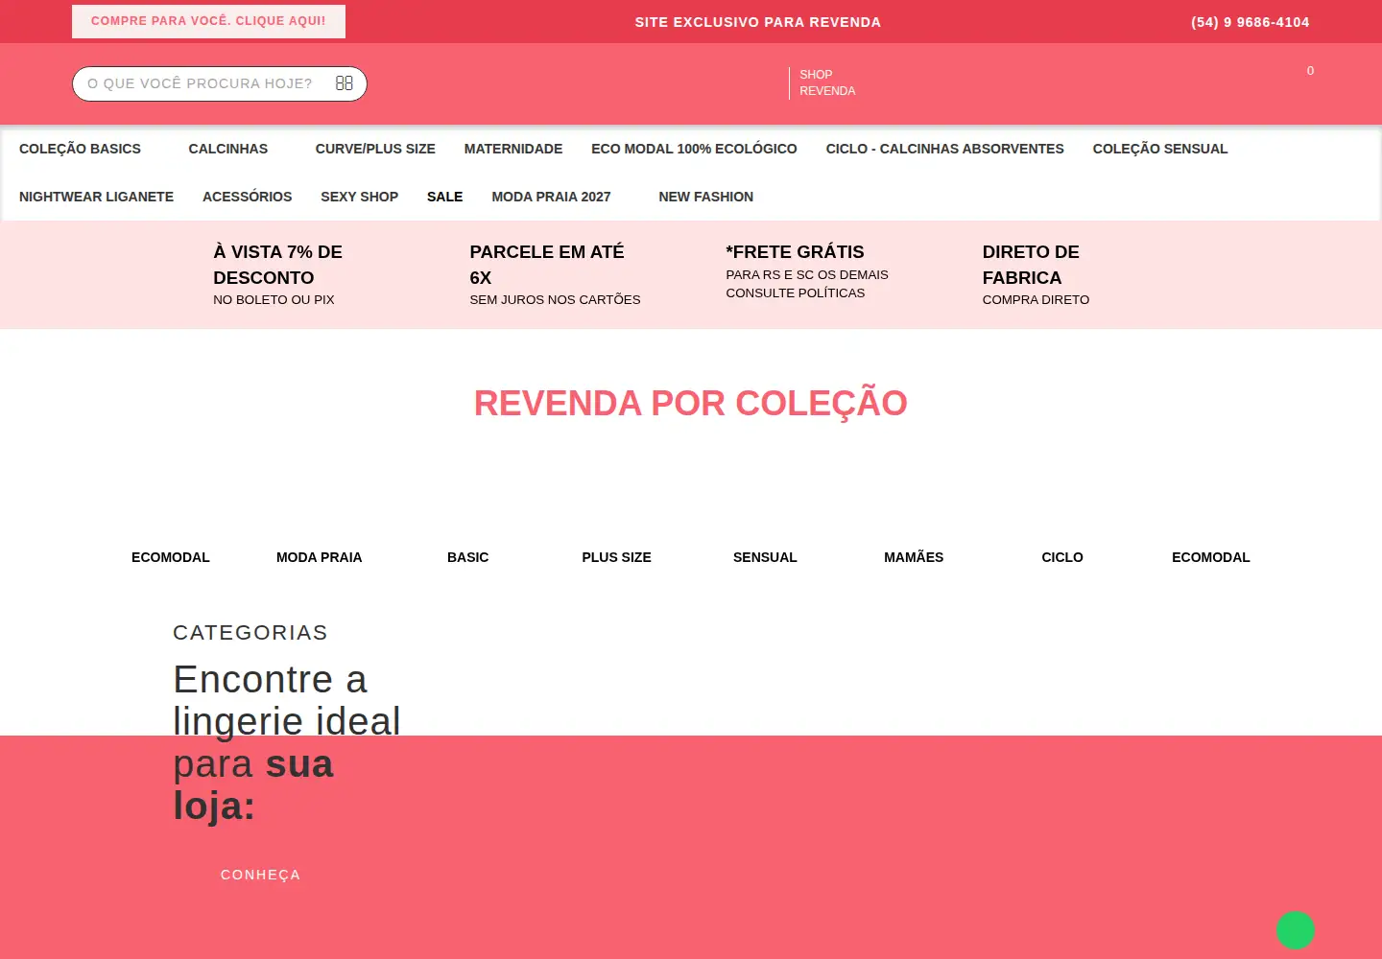The height and width of the screenshot is (959, 1382).
Task: Call the phone number (54) 9 9686-4104
Action: point(1250,22)
